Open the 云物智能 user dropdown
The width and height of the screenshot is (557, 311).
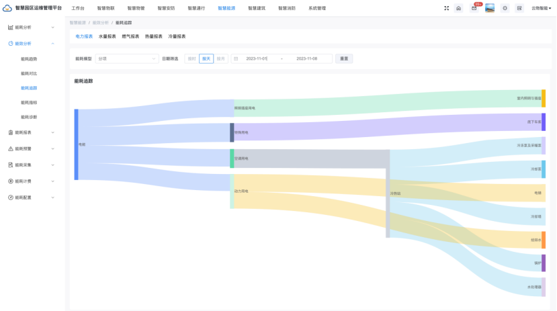[x=540, y=8]
